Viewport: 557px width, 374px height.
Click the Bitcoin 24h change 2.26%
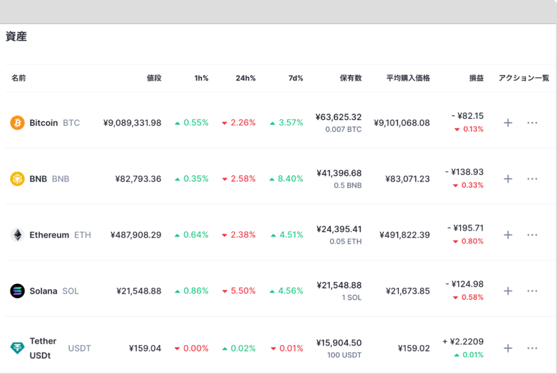(x=238, y=123)
